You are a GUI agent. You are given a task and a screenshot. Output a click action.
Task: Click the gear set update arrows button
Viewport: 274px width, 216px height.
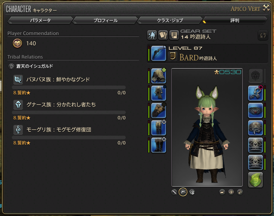pos(263,35)
